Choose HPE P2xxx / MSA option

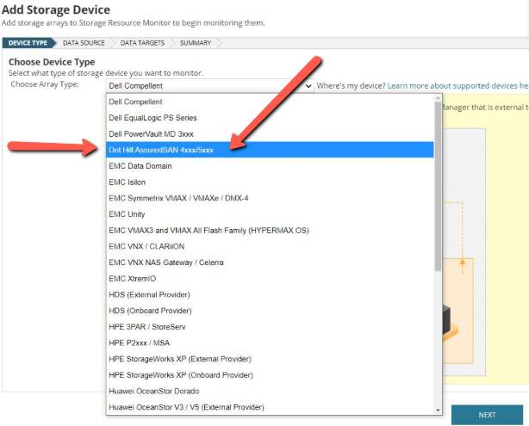pyautogui.click(x=270, y=343)
